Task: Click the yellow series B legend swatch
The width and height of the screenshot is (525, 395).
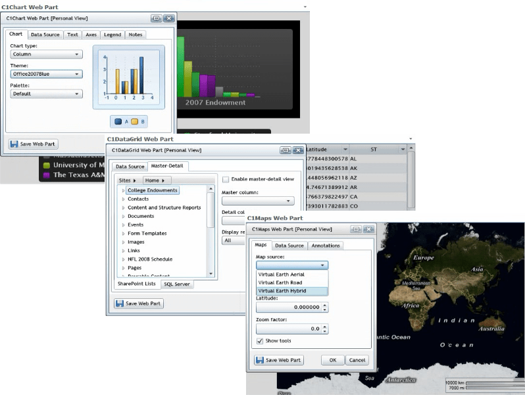Action: click(135, 122)
